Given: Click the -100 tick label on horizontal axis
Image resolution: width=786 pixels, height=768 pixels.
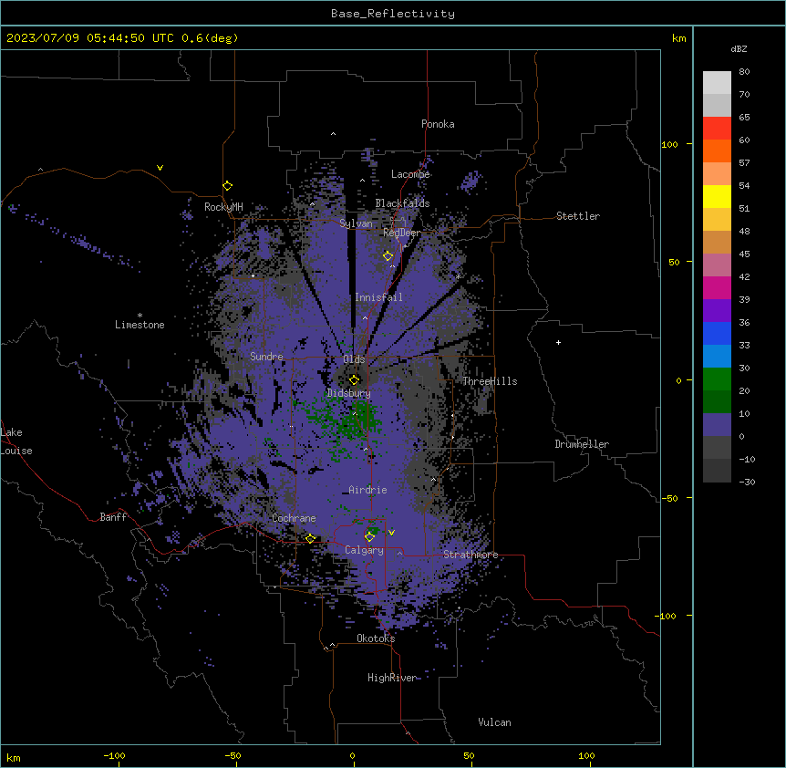Looking at the screenshot, I should click(x=114, y=755).
